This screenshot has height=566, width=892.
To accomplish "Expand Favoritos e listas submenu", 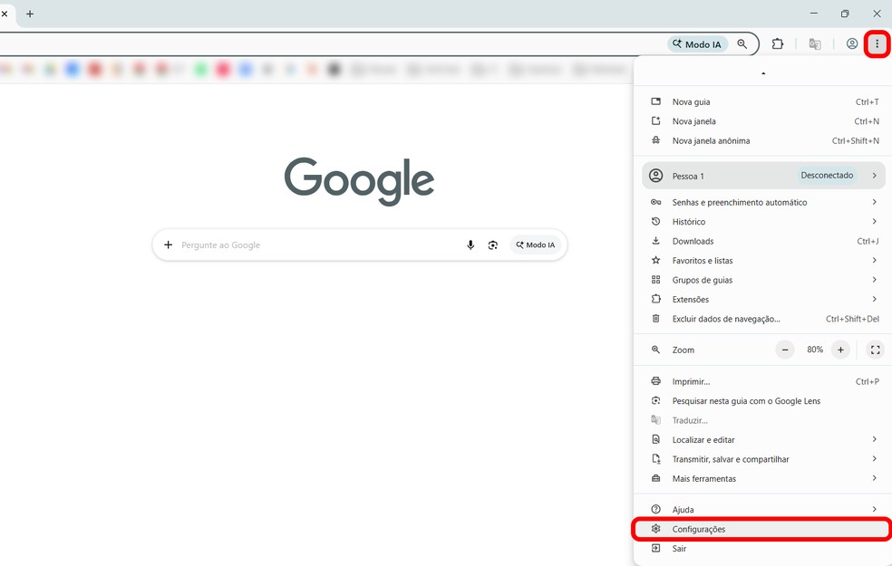I will [x=763, y=260].
